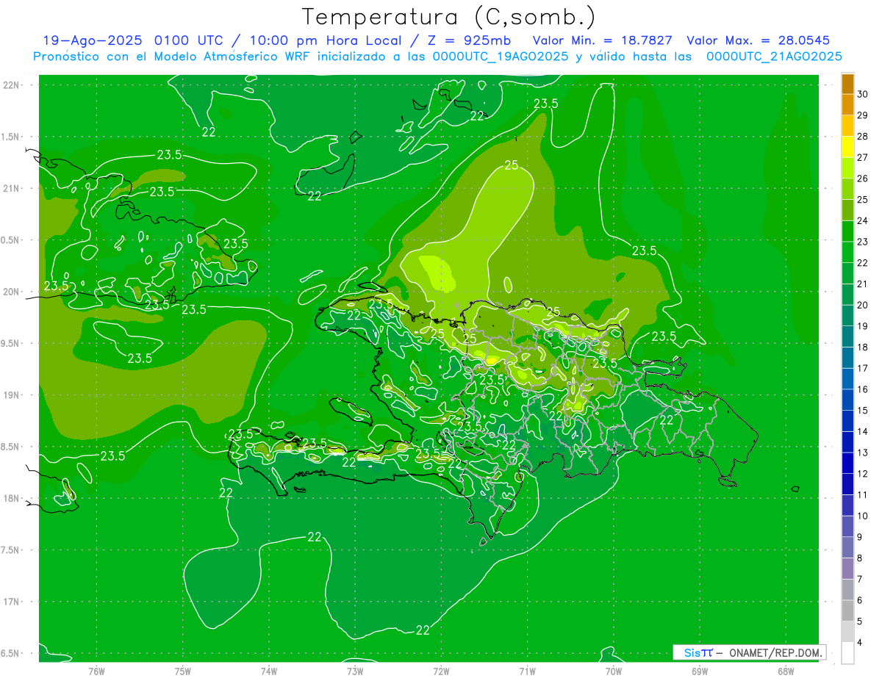Click the 'ONAMET/REP.DOM.' credit label
882x681 pixels.
(776, 652)
